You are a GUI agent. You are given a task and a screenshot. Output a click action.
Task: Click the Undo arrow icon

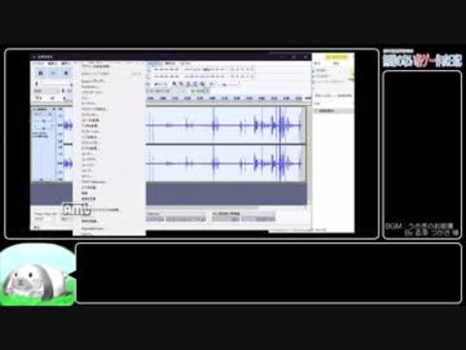click(x=156, y=84)
